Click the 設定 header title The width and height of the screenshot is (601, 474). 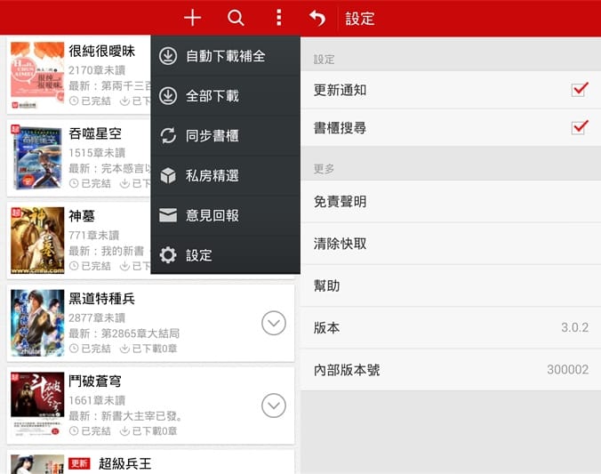point(359,19)
